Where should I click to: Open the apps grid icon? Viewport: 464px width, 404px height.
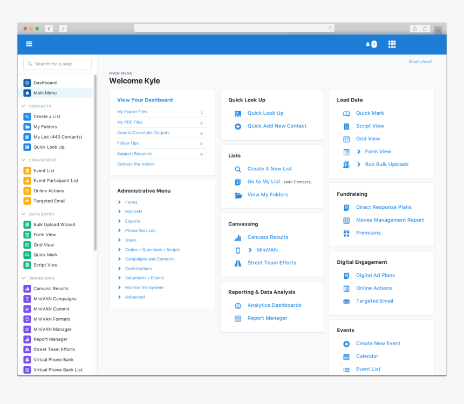click(x=392, y=44)
